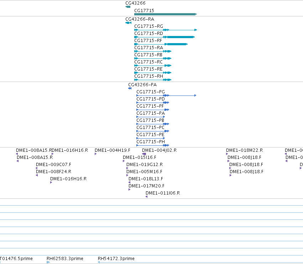Select DME1-009C07.F feature label

click(x=53, y=165)
